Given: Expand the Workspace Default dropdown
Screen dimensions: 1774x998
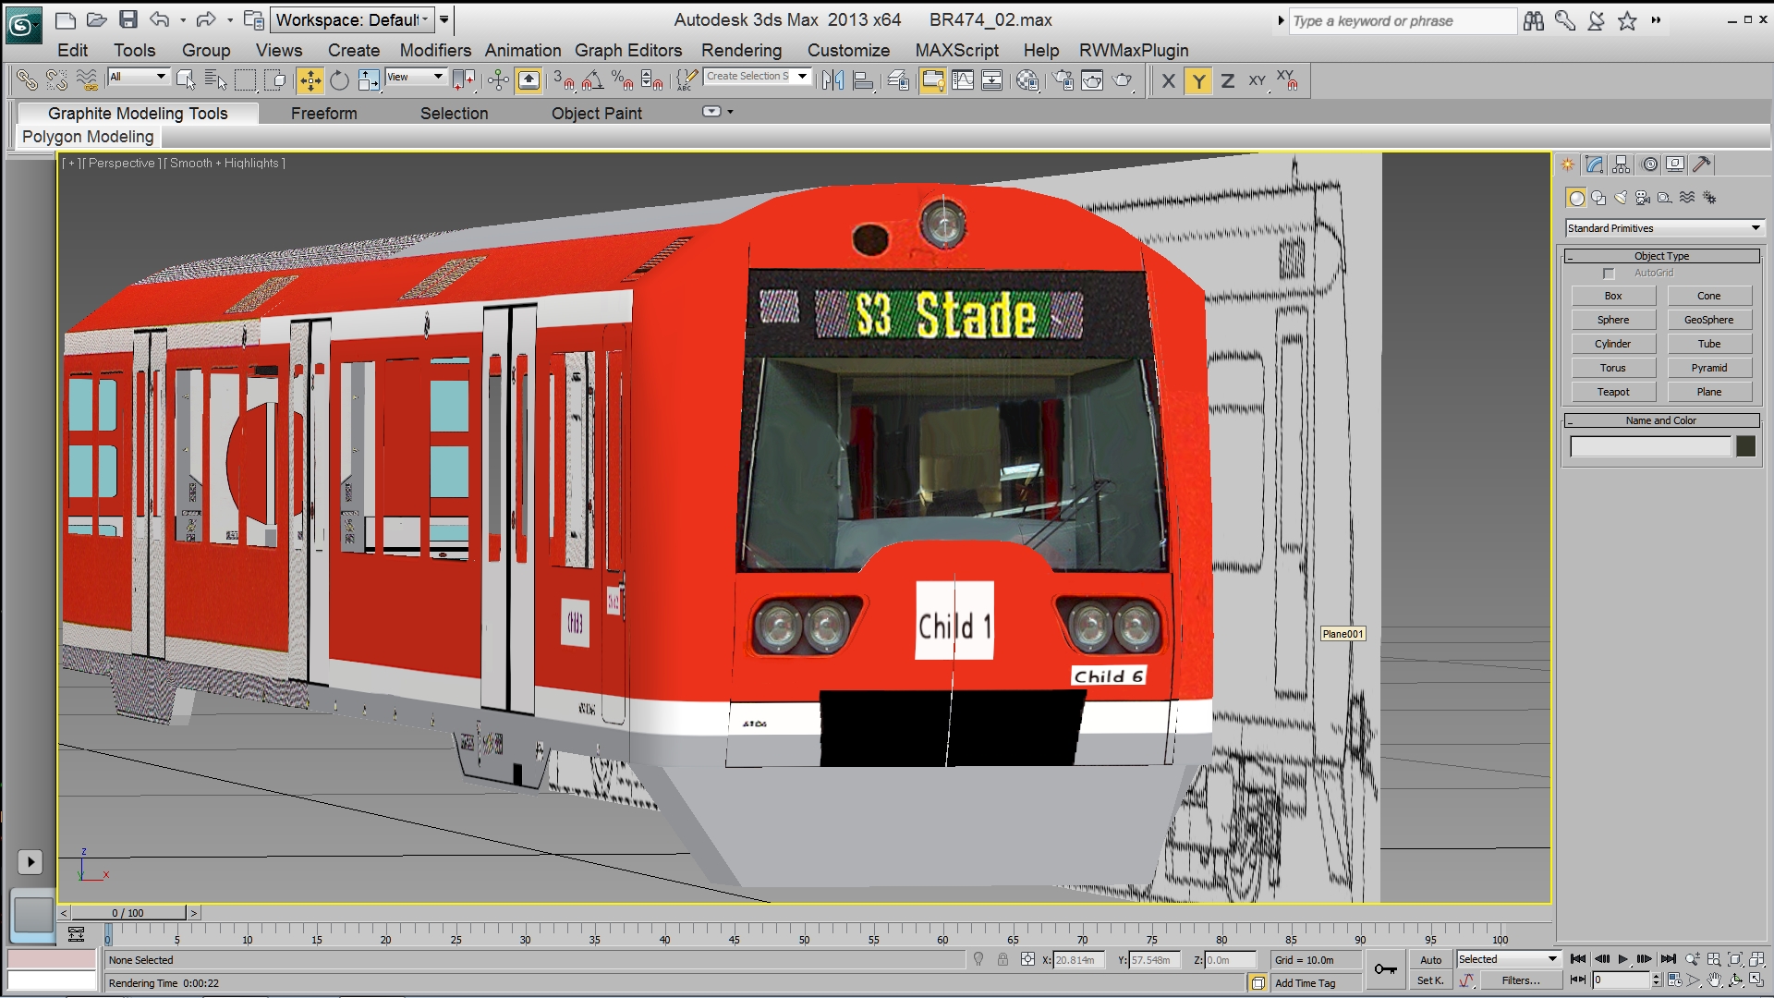Looking at the screenshot, I should 352,19.
